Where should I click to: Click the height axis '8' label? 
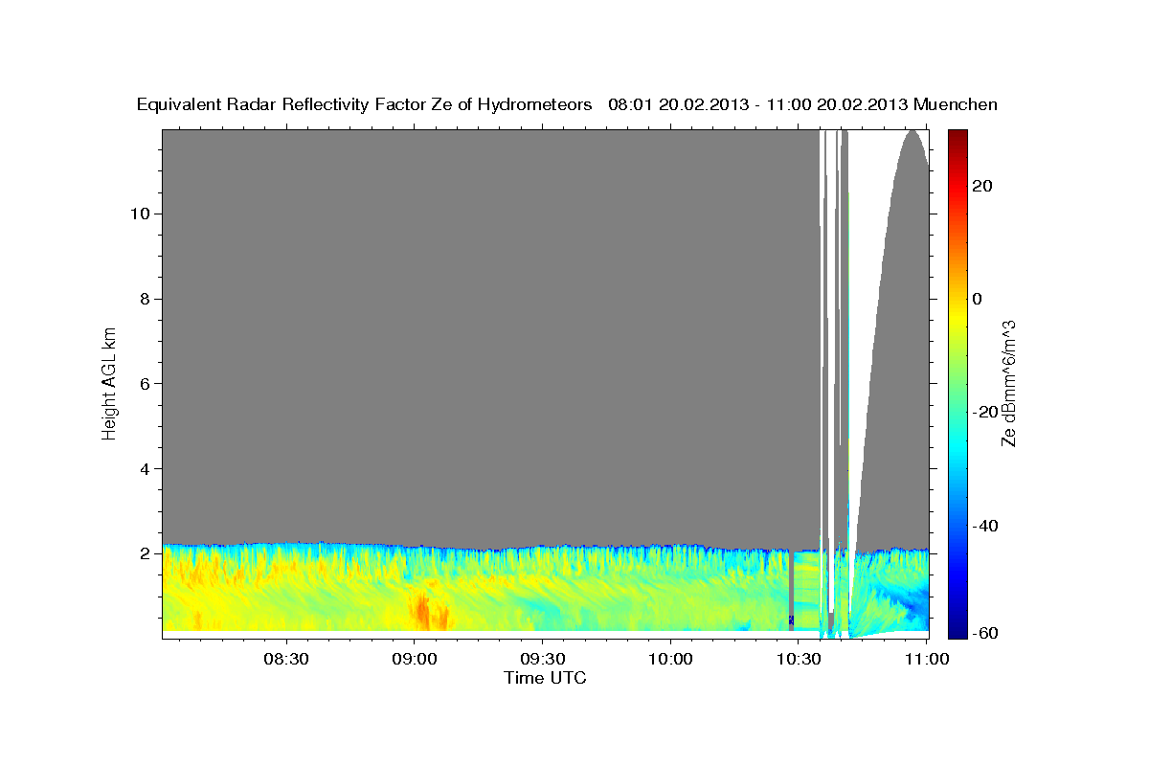pos(145,299)
